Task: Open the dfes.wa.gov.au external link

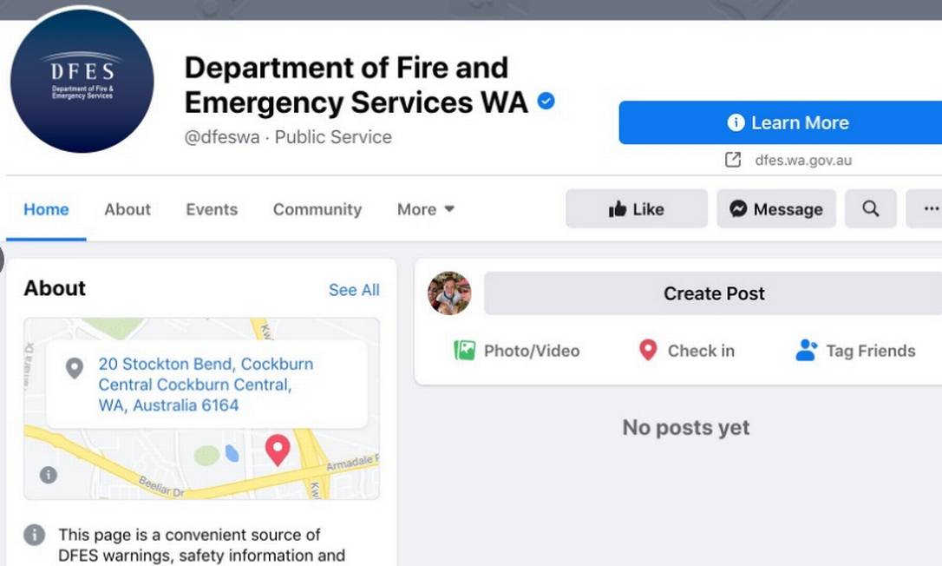Action: coord(802,160)
